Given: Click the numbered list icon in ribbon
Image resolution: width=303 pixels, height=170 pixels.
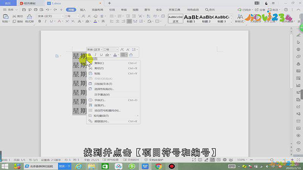Looking at the screenshot, I should click(119, 16).
